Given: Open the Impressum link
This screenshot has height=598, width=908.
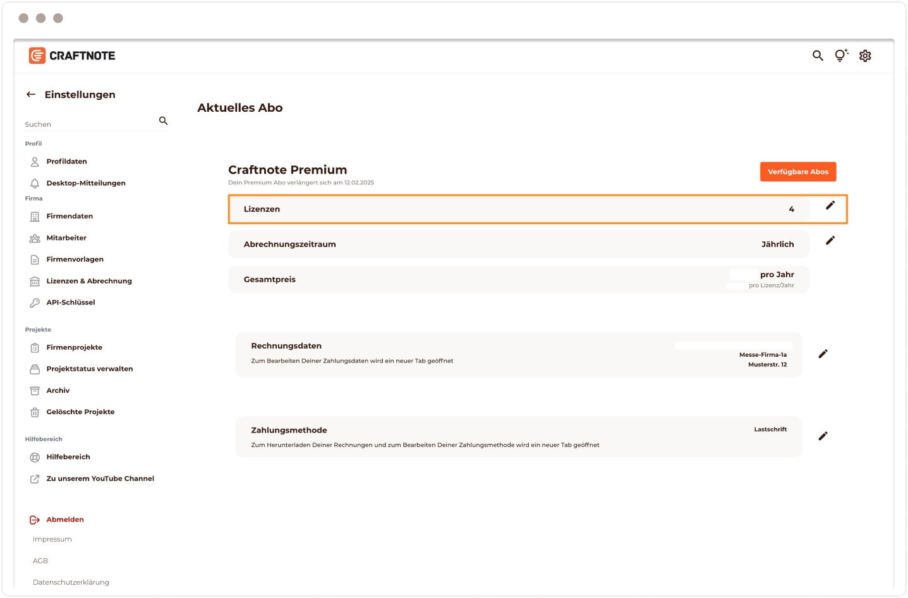Looking at the screenshot, I should pos(52,539).
